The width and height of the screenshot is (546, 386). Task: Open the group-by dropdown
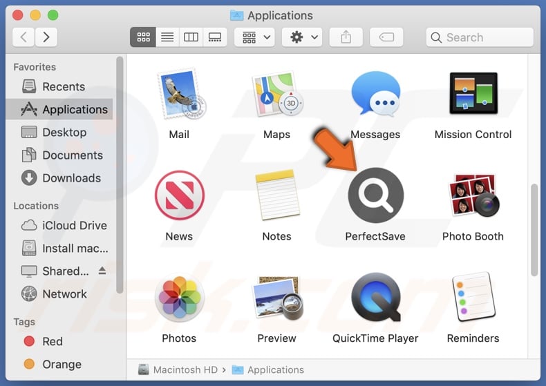click(254, 37)
